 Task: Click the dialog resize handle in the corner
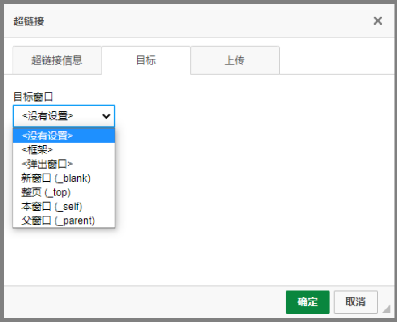coord(386,309)
